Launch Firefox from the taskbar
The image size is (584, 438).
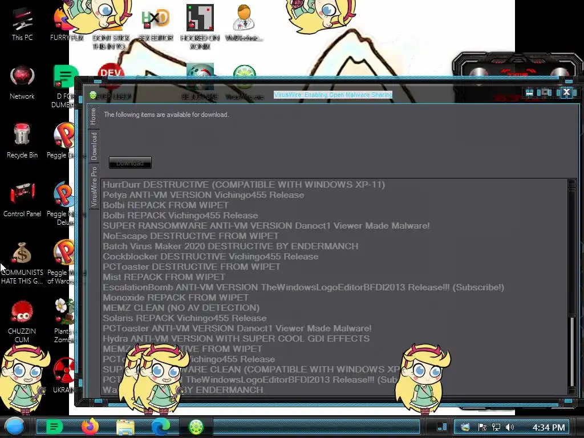pyautogui.click(x=90, y=427)
